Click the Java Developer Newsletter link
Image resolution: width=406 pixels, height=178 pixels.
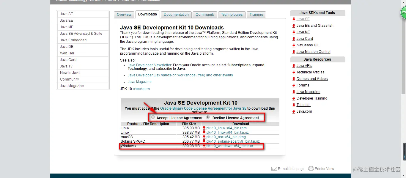pyautogui.click(x=150, y=65)
